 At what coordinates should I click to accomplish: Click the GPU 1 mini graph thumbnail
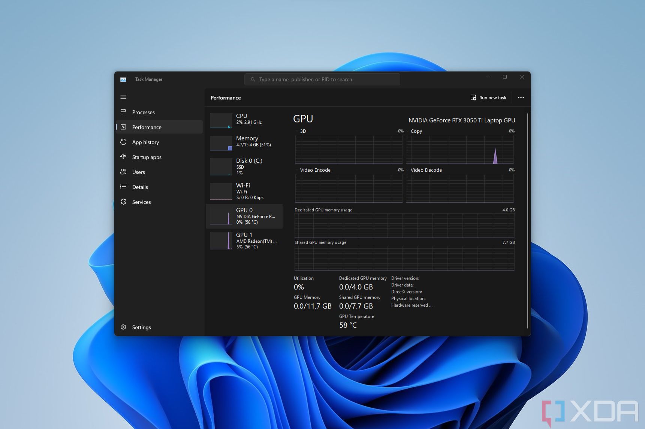pyautogui.click(x=221, y=240)
